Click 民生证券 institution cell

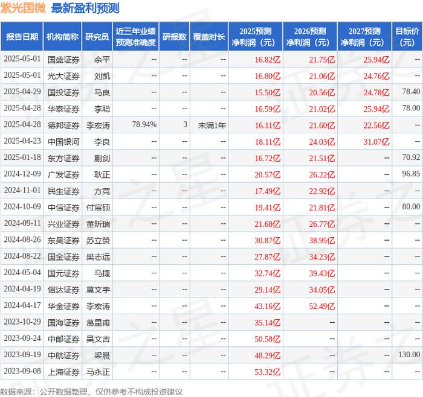coord(63,191)
